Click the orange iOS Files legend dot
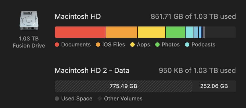 (x=98, y=45)
